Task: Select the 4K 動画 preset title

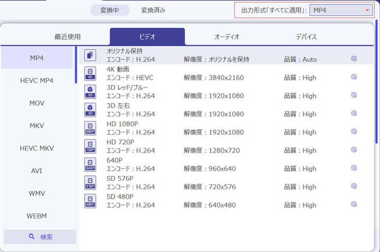Action: 118,69
